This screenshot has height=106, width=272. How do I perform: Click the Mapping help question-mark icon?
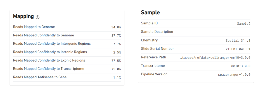click(38, 17)
